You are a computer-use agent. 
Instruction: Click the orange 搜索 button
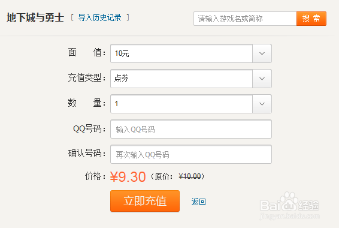[311, 19]
